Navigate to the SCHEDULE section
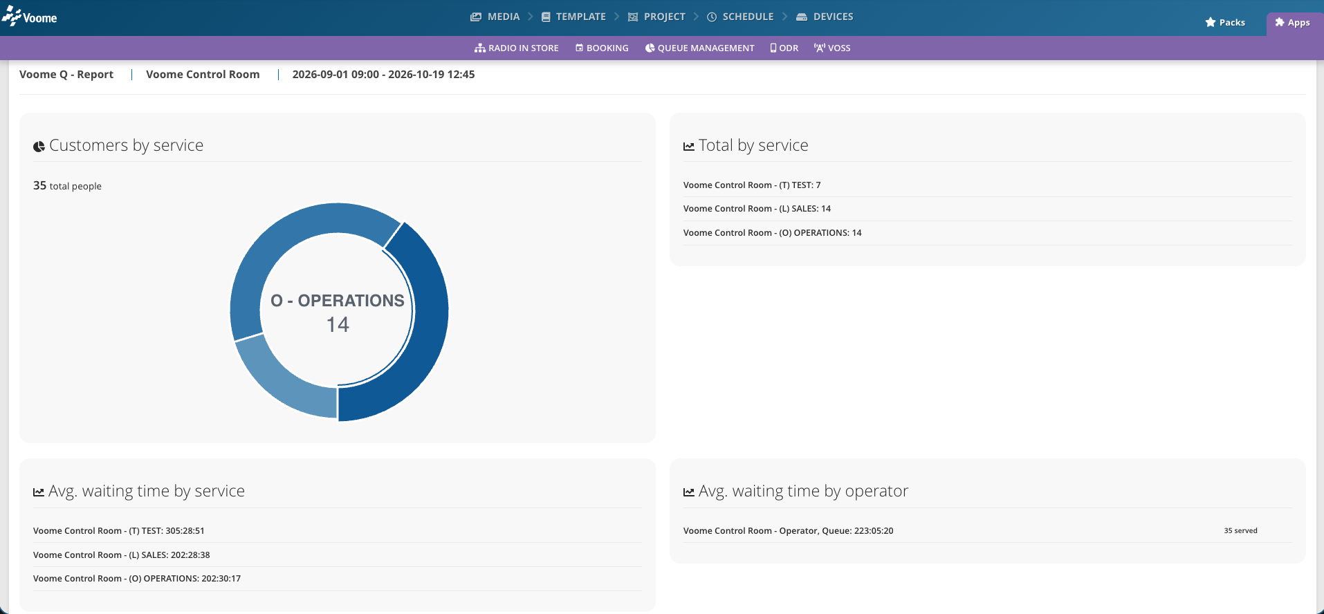This screenshot has width=1324, height=614. [x=740, y=17]
